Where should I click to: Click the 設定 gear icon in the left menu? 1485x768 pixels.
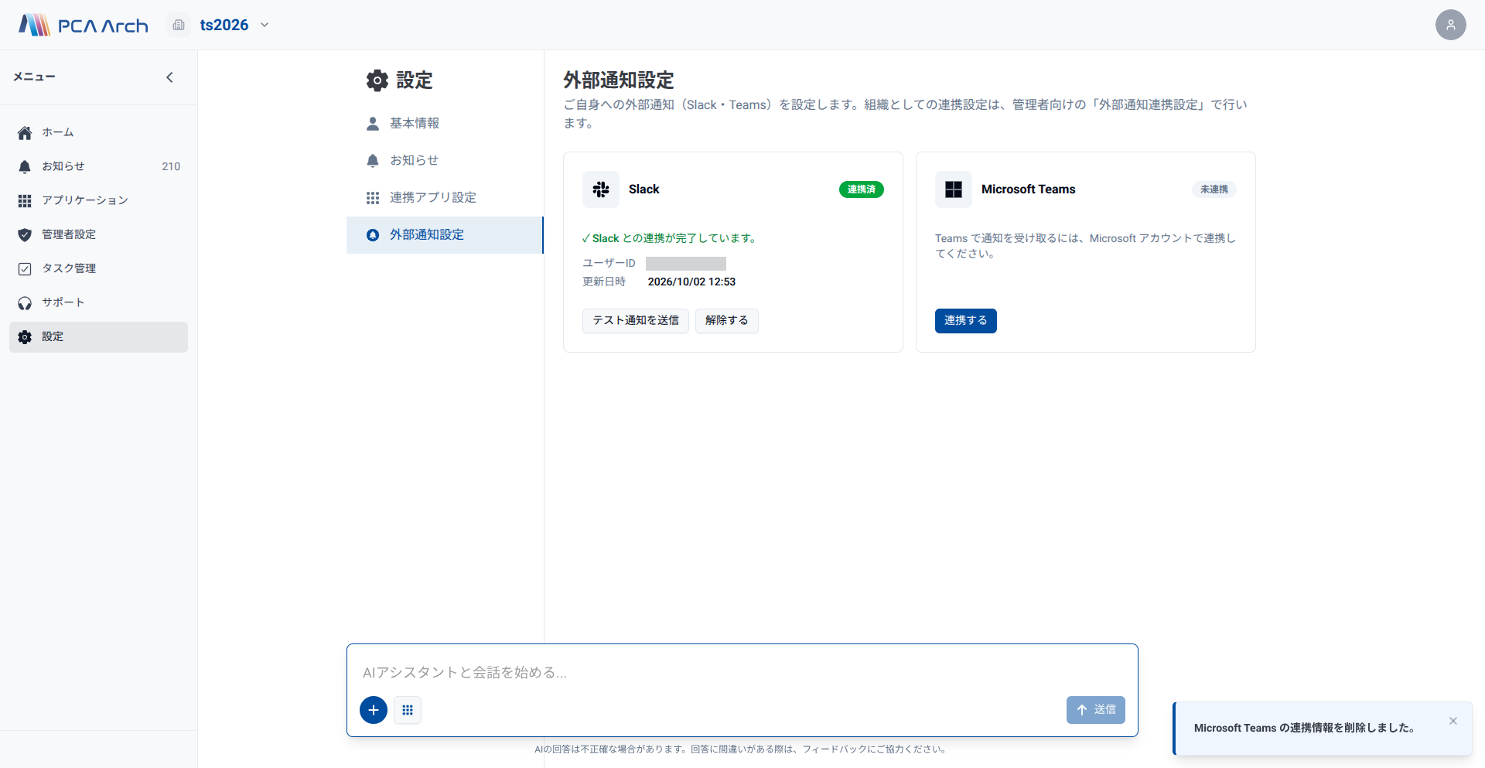pyautogui.click(x=25, y=337)
